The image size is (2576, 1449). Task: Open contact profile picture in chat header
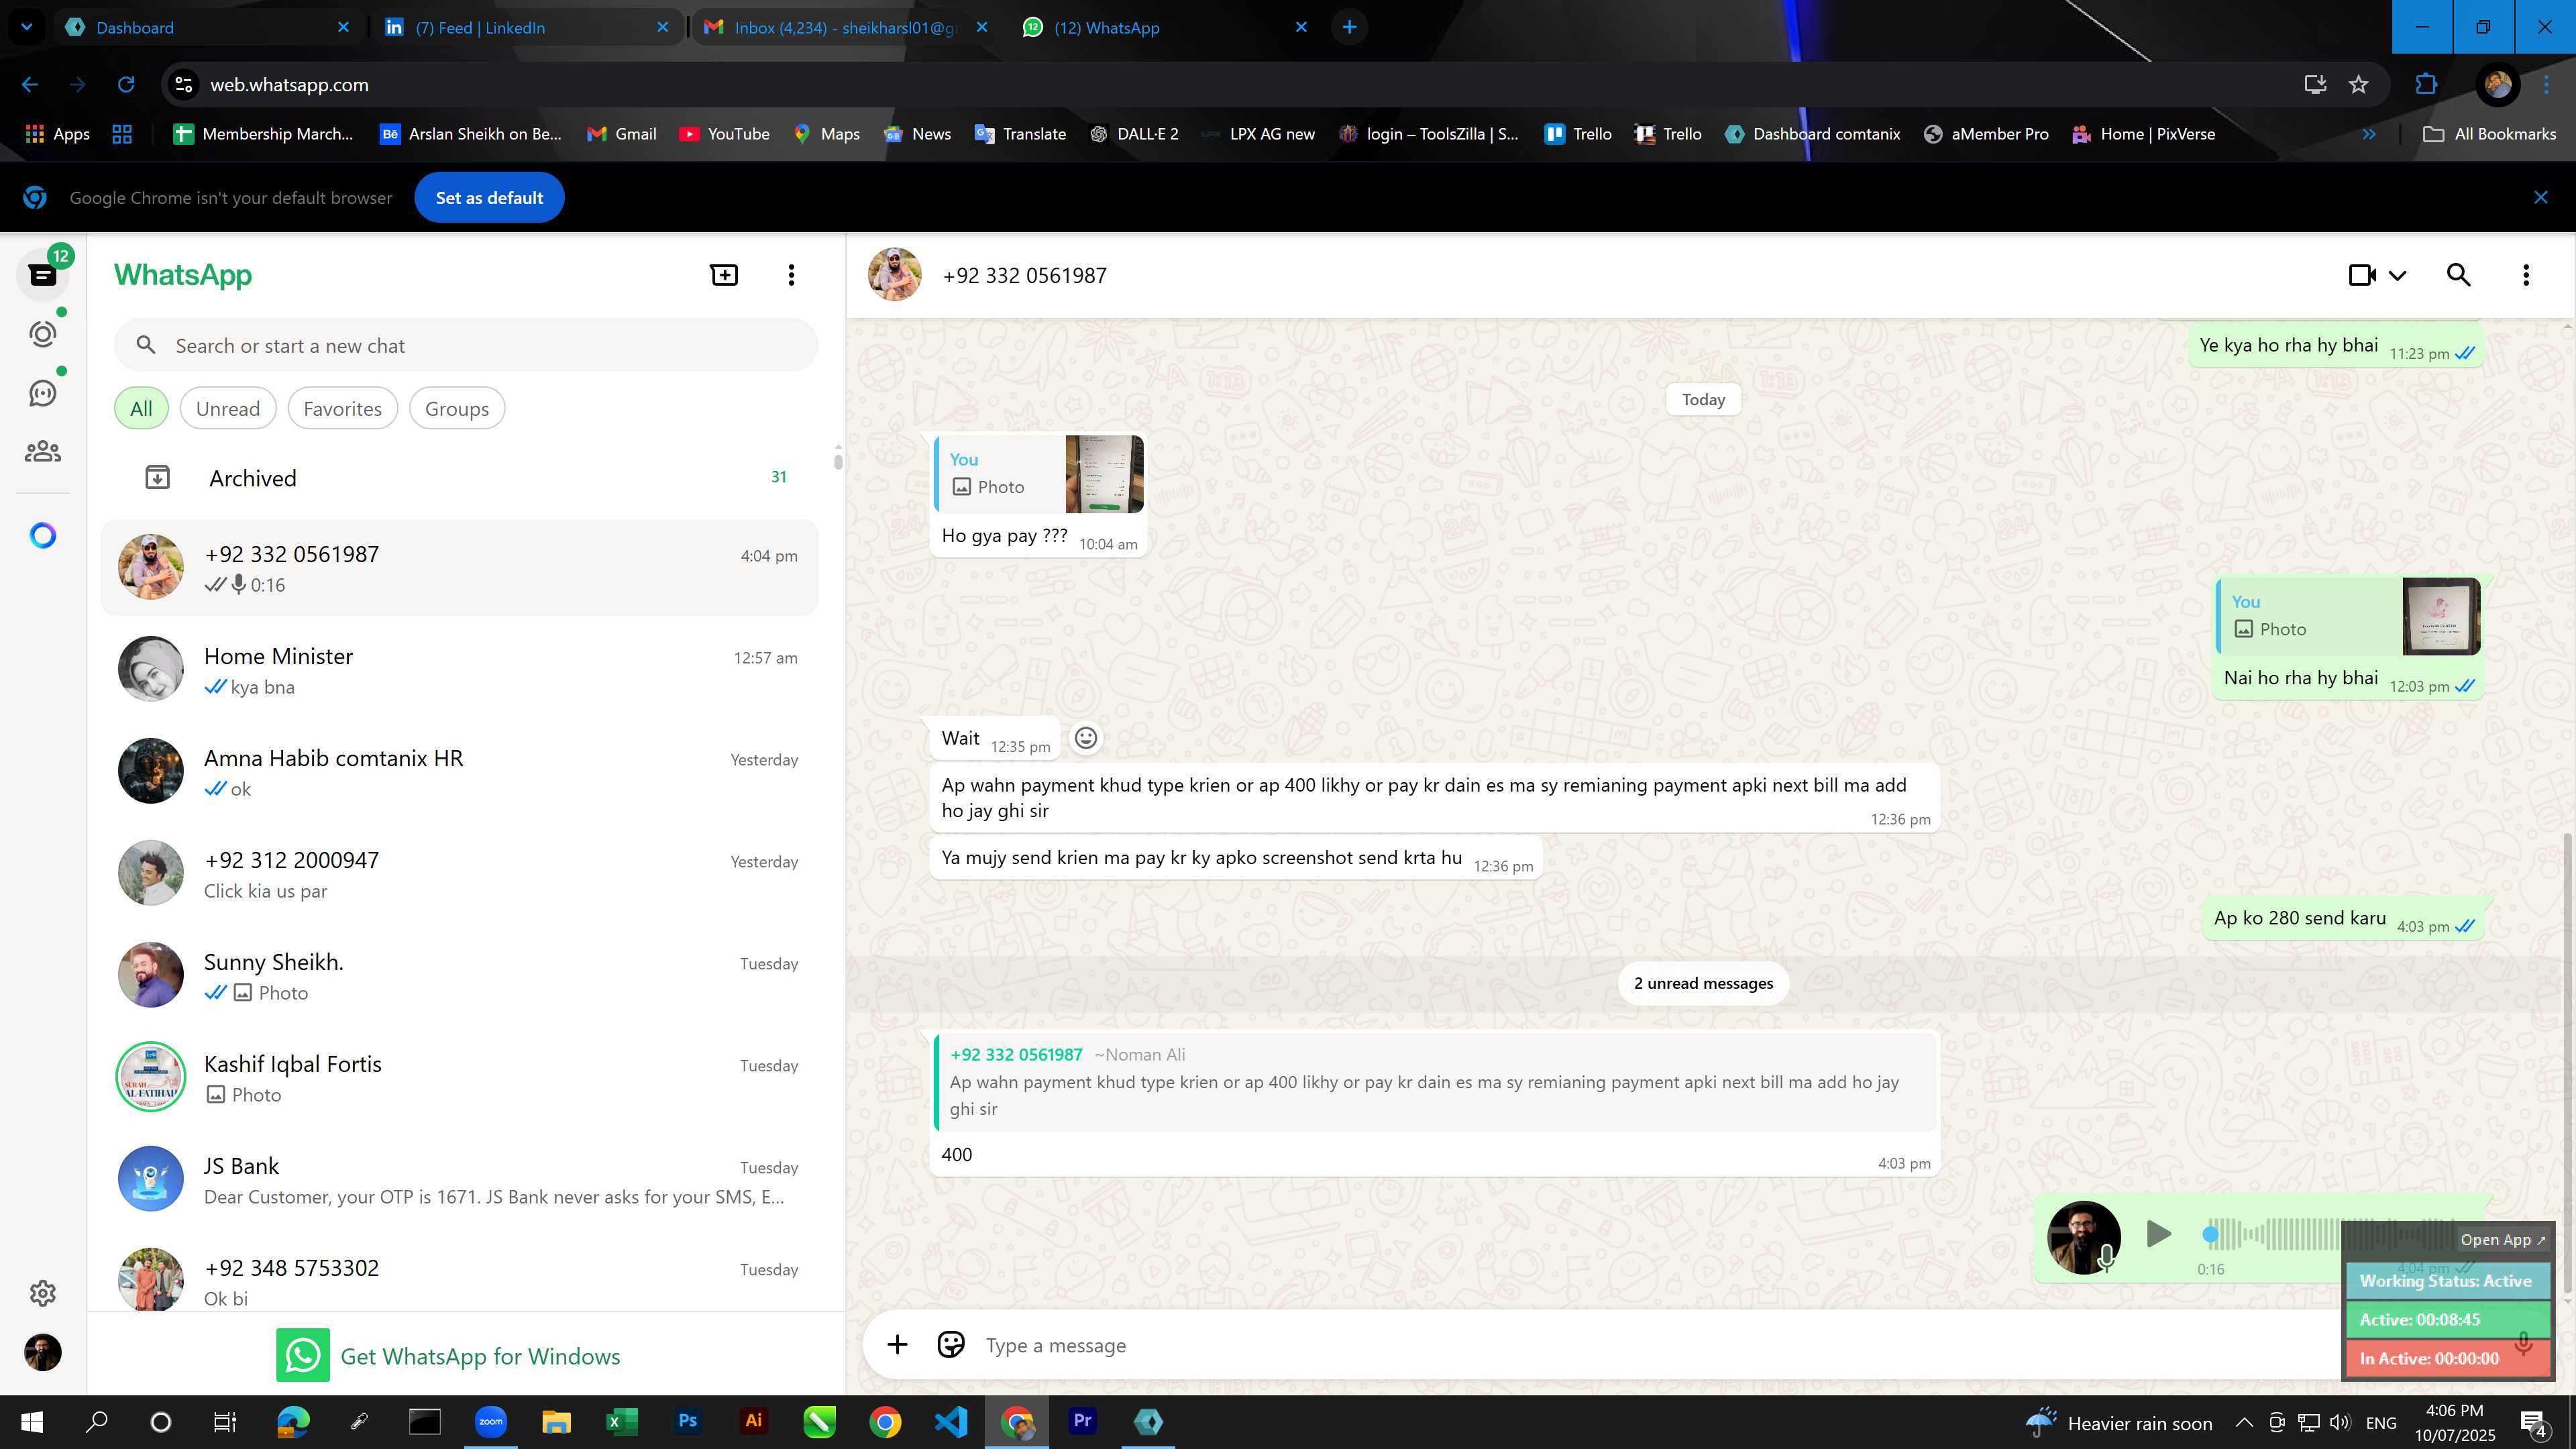click(x=894, y=275)
